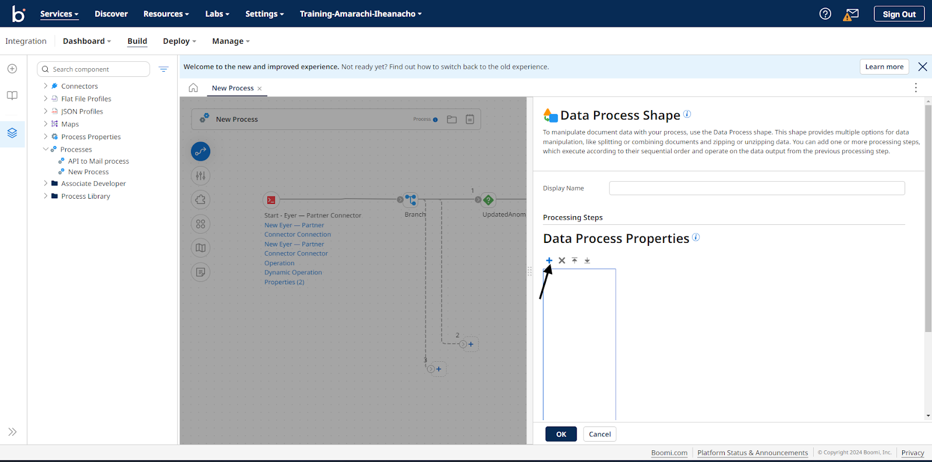
Task: Add a processing step with plus
Action: coord(549,260)
